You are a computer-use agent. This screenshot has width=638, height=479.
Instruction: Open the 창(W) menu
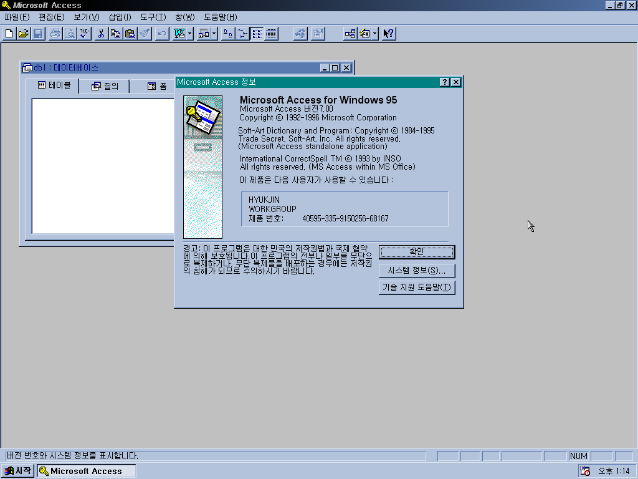point(185,17)
